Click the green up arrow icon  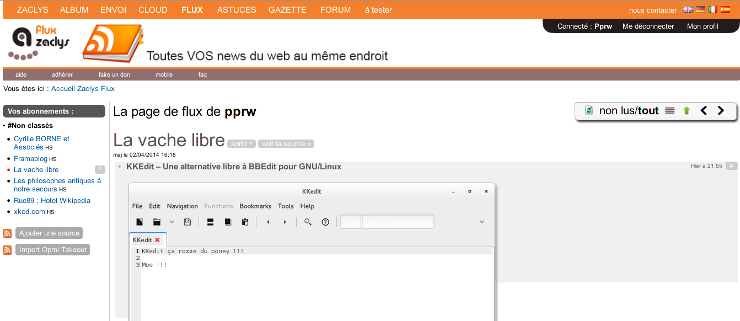(x=686, y=110)
